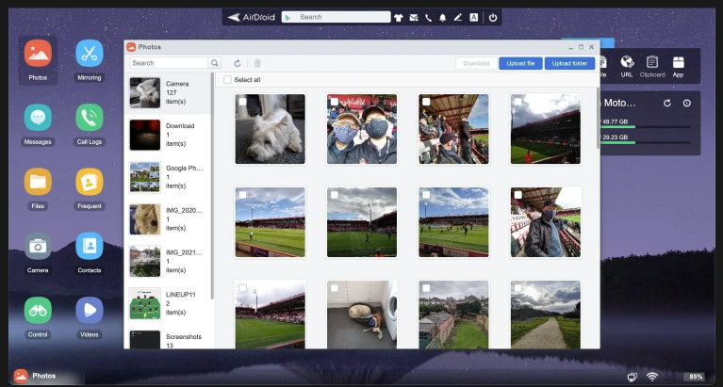Click the Upload folder button

tap(569, 63)
